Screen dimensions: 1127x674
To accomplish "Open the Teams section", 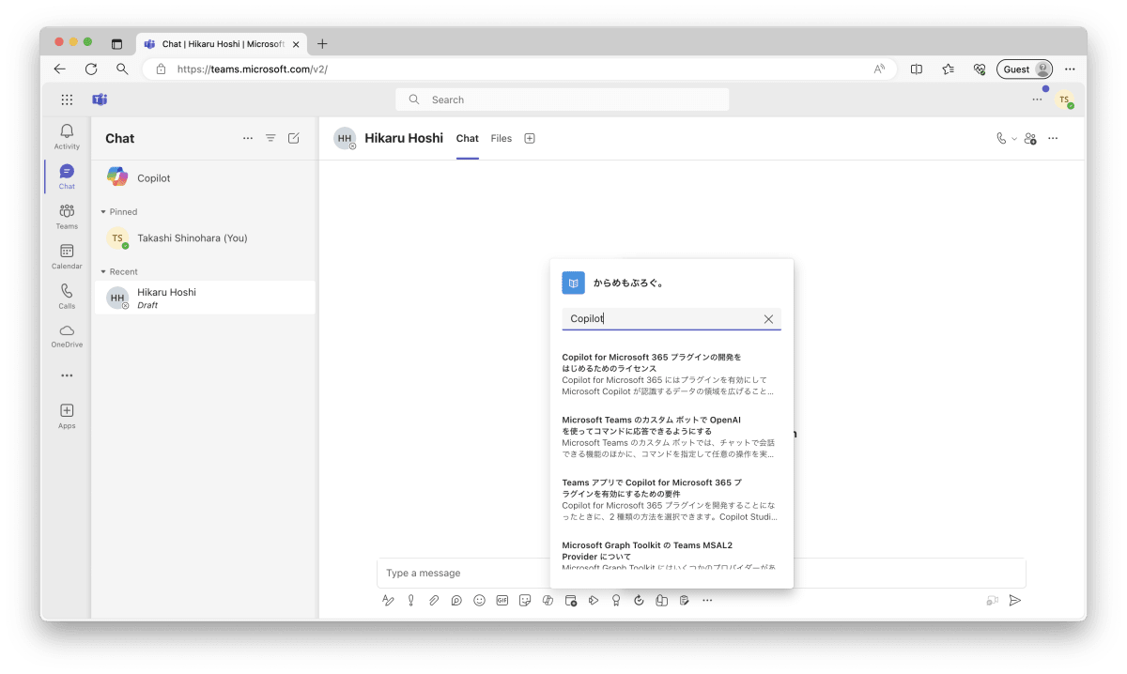I will (67, 216).
